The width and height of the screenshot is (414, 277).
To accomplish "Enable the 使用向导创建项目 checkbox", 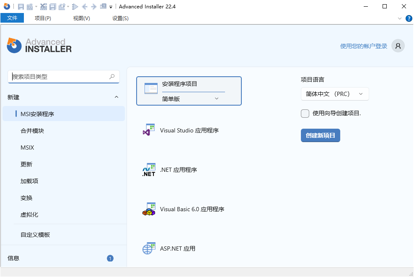I will [305, 113].
